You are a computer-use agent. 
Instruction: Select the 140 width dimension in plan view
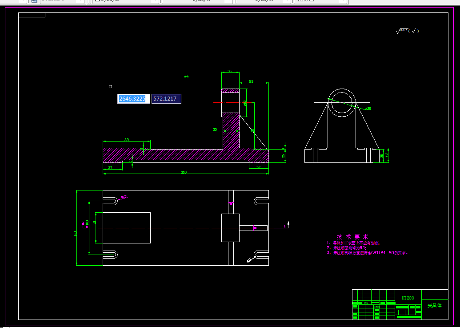point(75,234)
